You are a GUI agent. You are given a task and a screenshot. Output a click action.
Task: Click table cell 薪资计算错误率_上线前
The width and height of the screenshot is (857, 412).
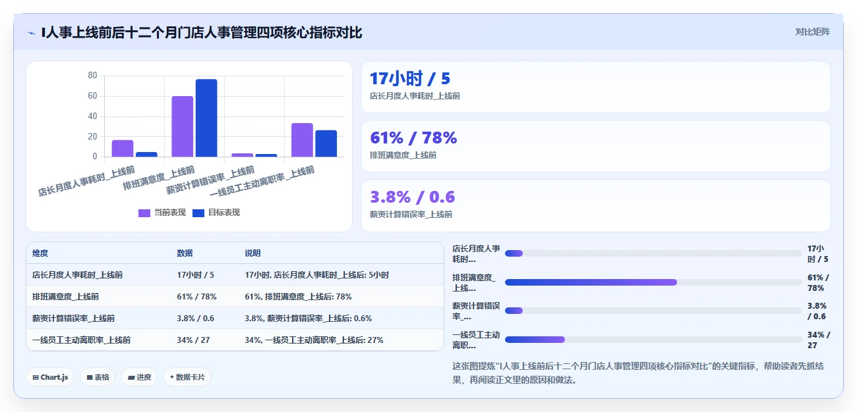coord(74,319)
